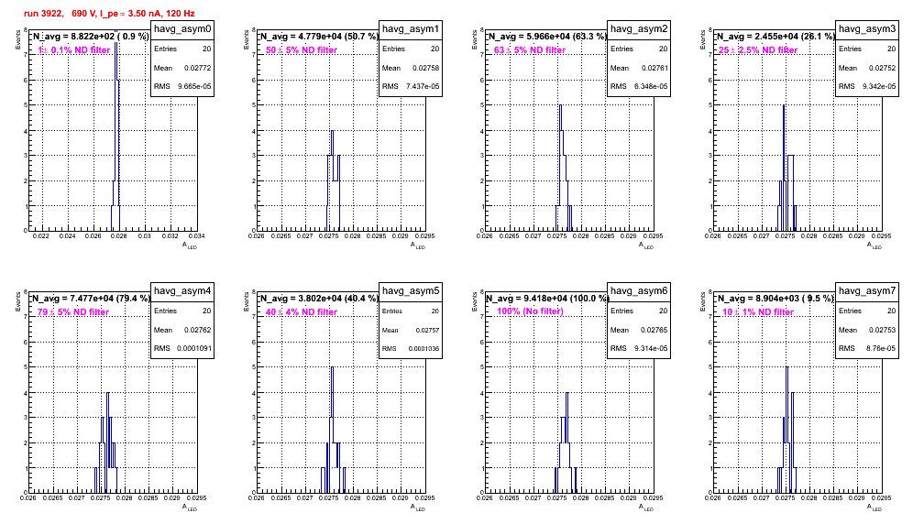The width and height of the screenshot is (913, 524).
Task: Click the A_LED axis title under havg_asym0
Action: pyautogui.click(x=190, y=246)
